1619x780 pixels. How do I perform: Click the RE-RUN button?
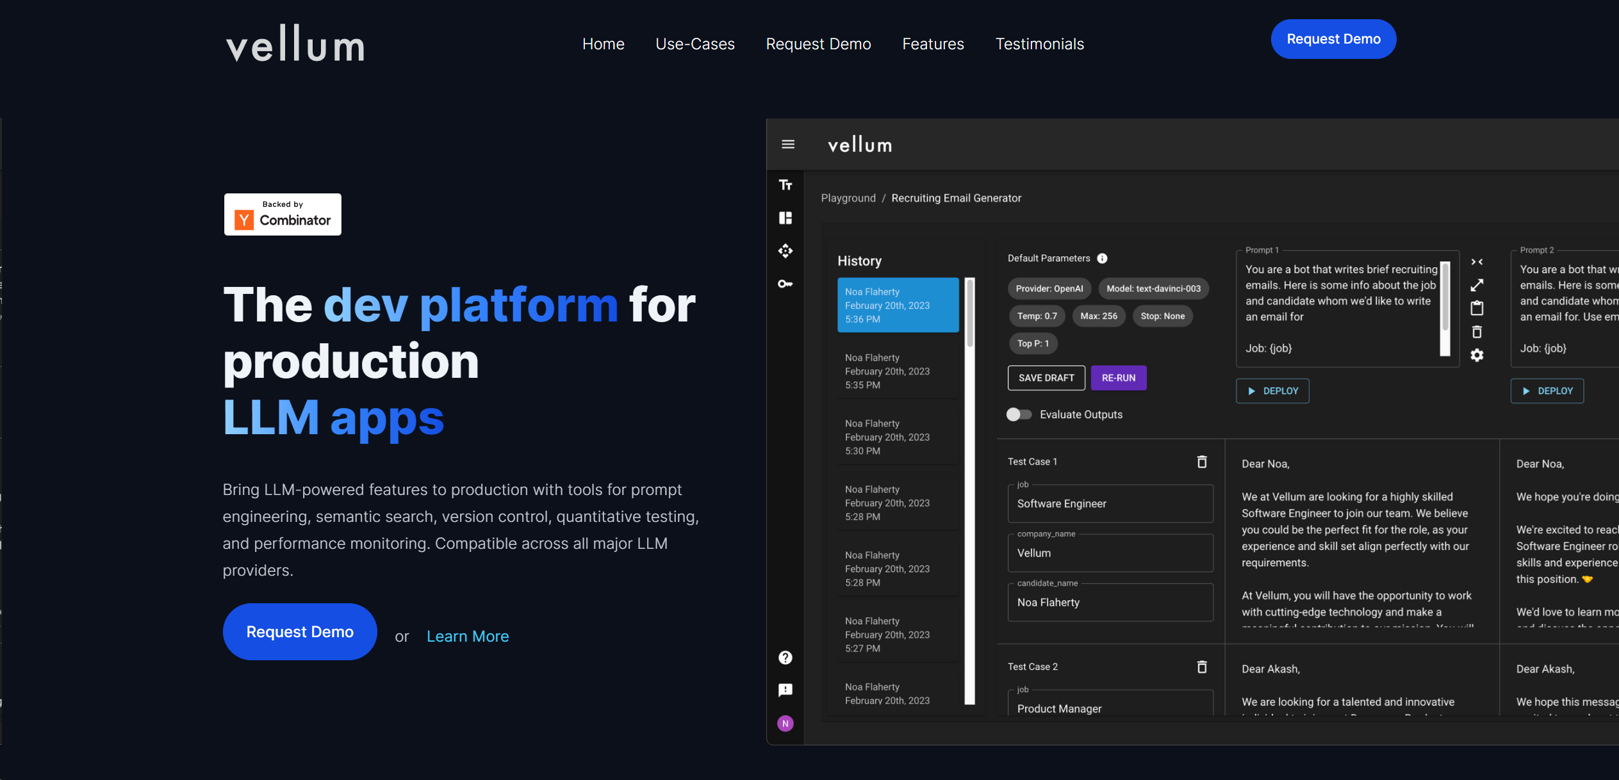click(x=1119, y=378)
